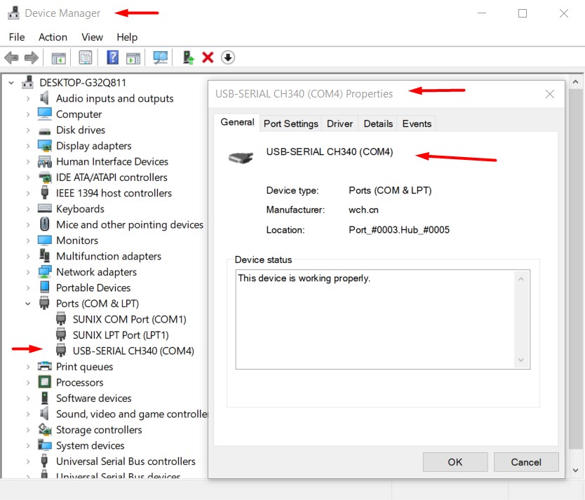The width and height of the screenshot is (585, 500).
Task: Click the Storage controllers icon
Action: pyautogui.click(x=45, y=430)
